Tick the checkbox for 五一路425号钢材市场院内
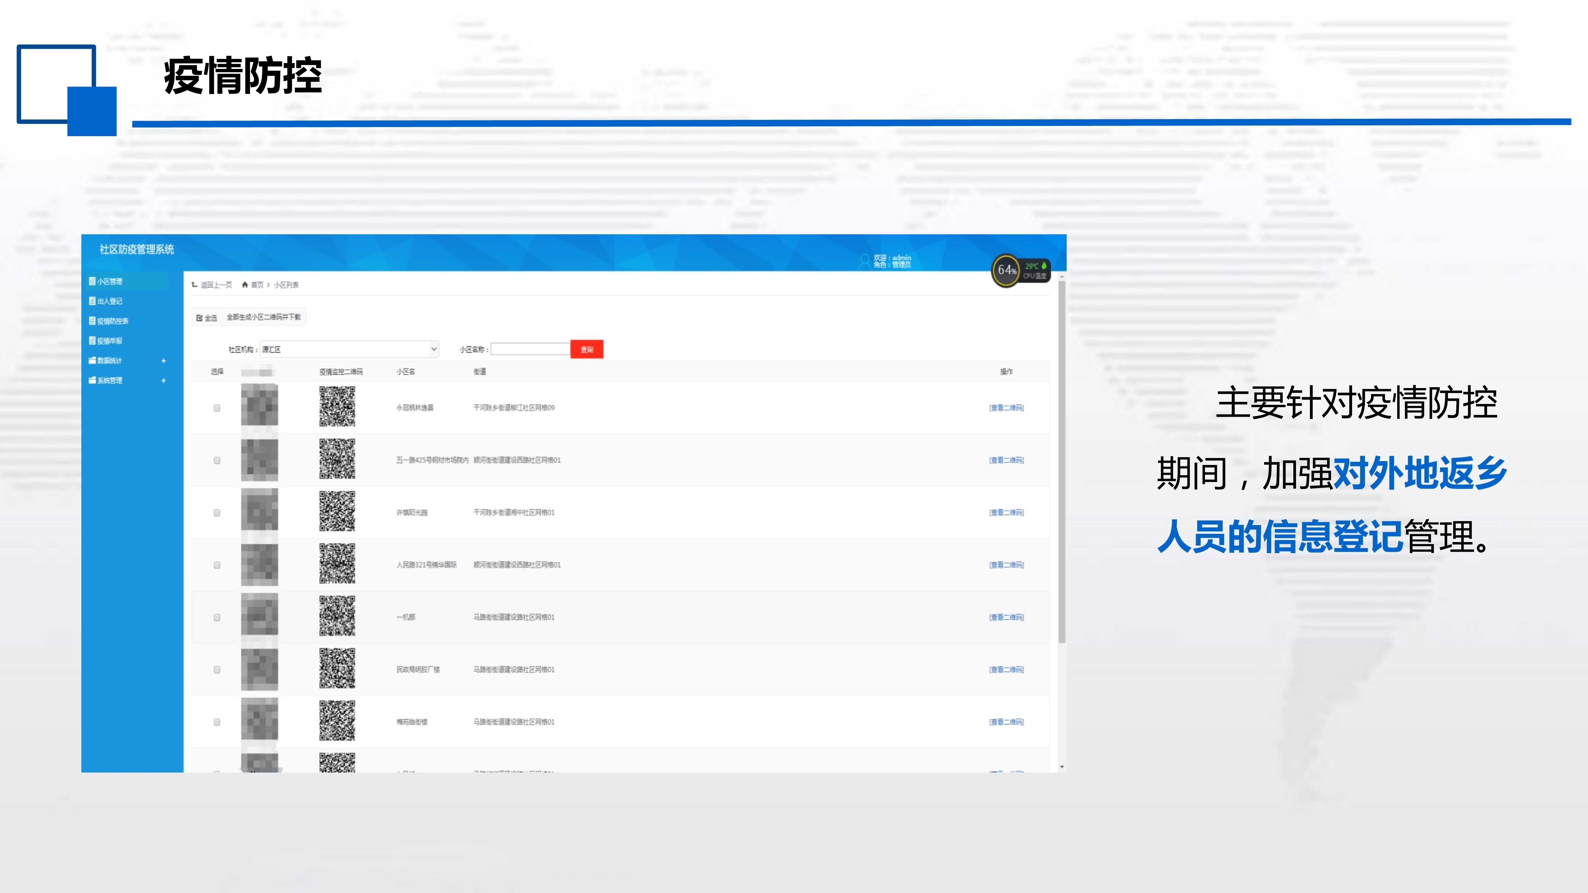The width and height of the screenshot is (1588, 893). (x=217, y=460)
